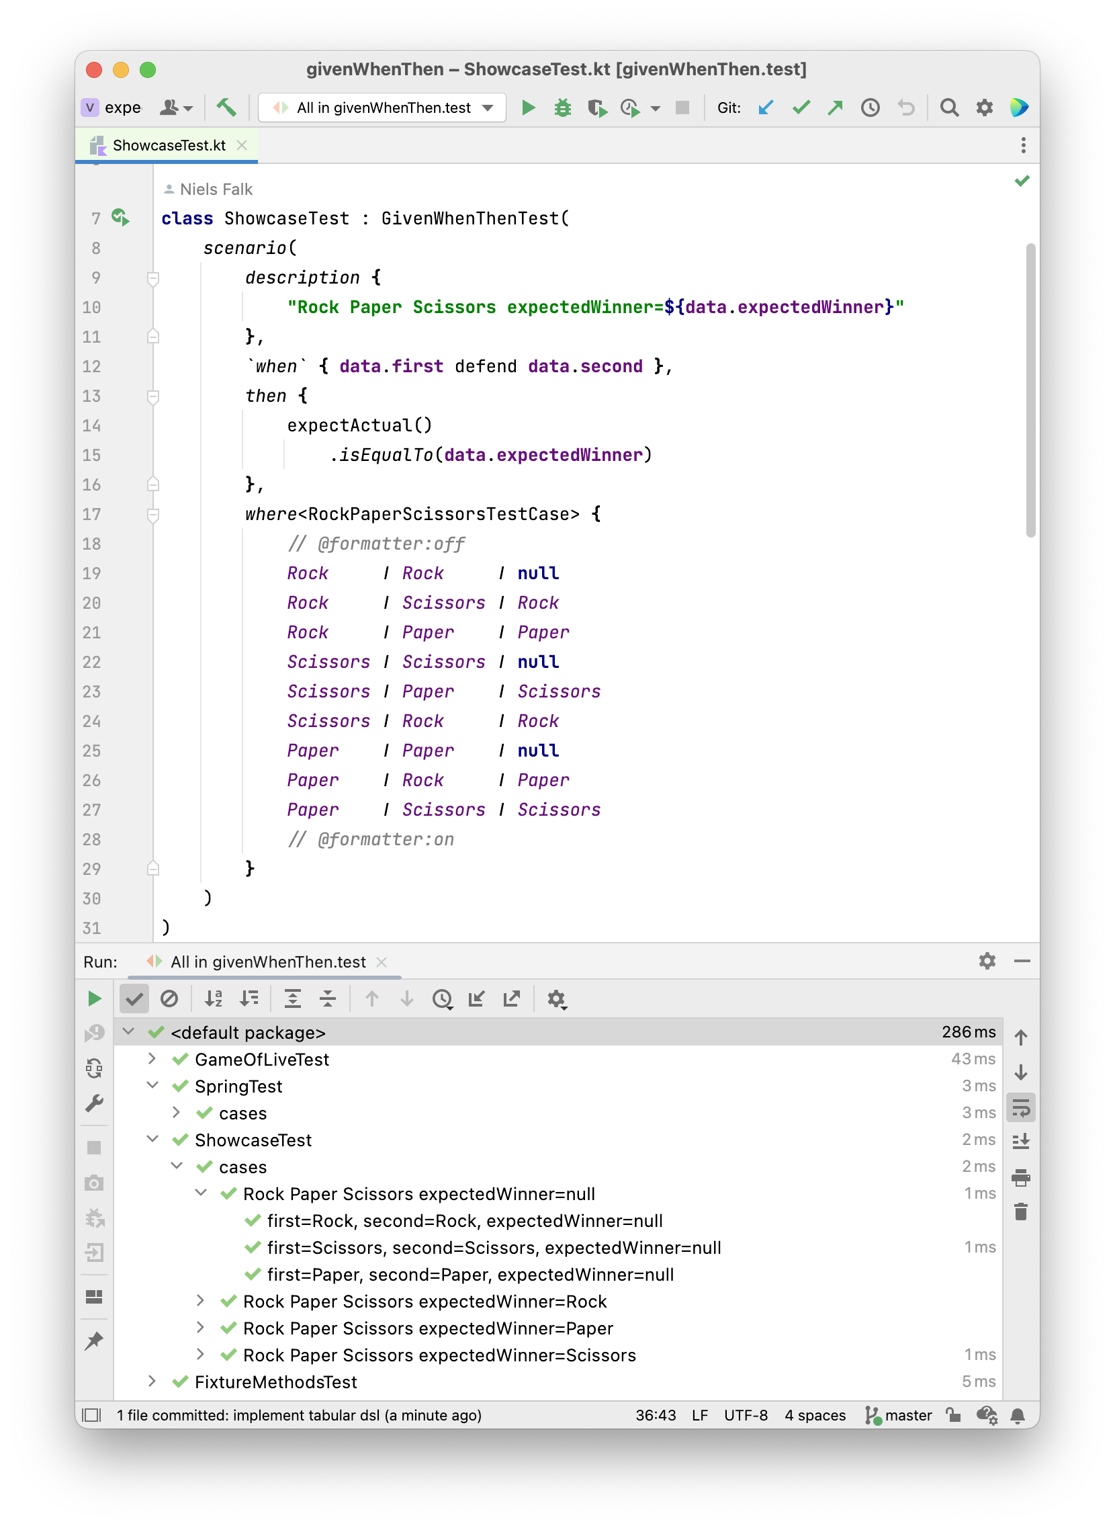Toggle soft-wrap in test output
This screenshot has height=1528, width=1115.
1020,1108
